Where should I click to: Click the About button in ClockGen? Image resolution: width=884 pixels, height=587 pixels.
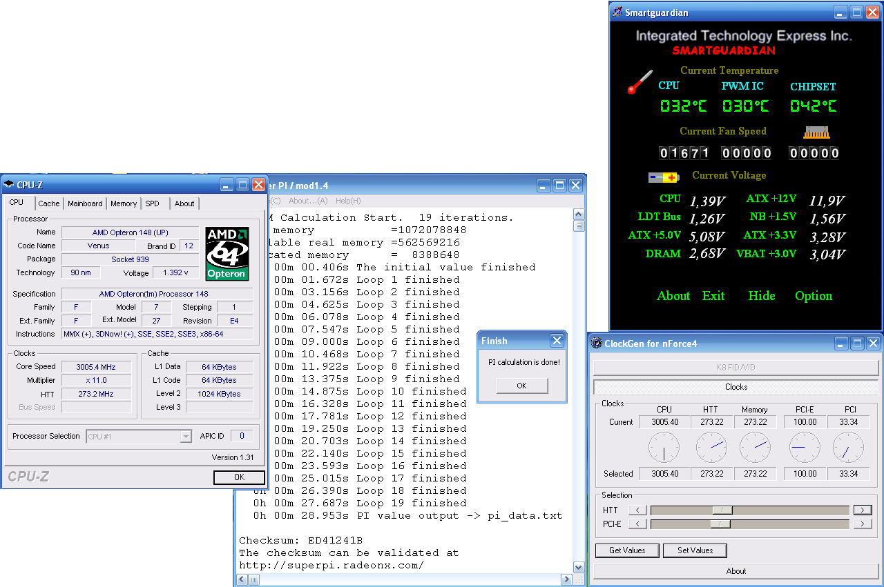[736, 571]
